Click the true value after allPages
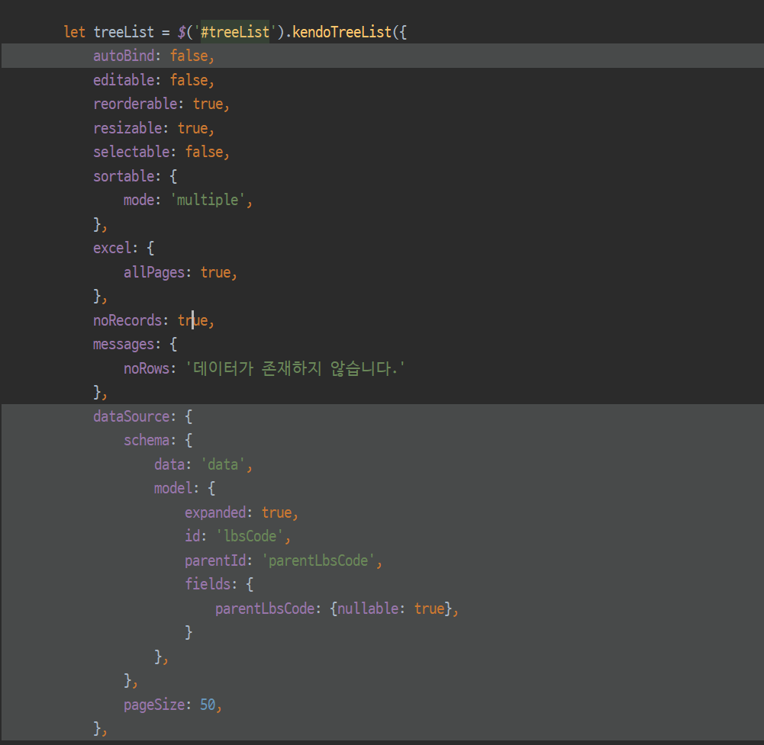The height and width of the screenshot is (745, 764). click(x=216, y=272)
